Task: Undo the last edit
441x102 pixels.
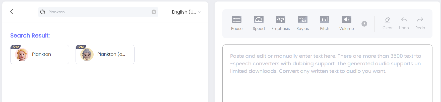Action: (x=404, y=23)
